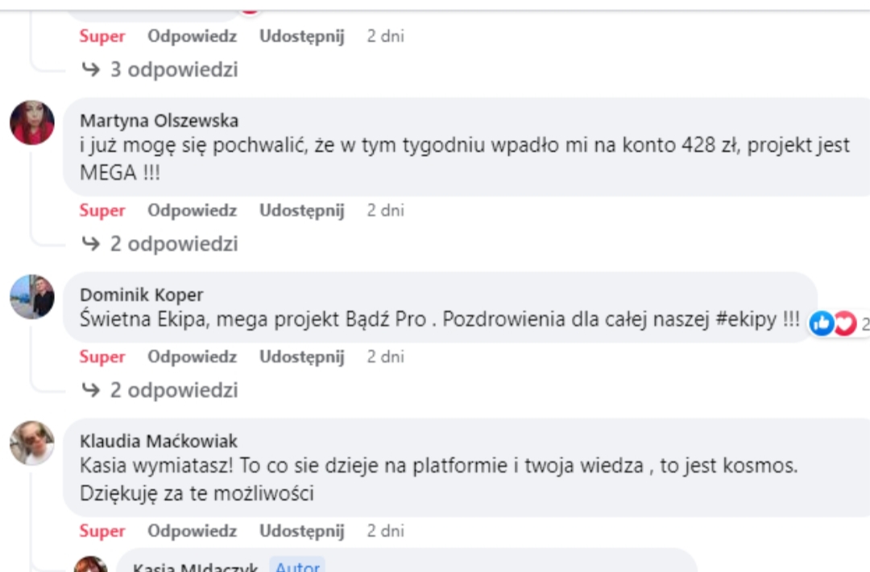Click Martyna Olszewska's profile avatar
The image size is (870, 572).
point(32,122)
